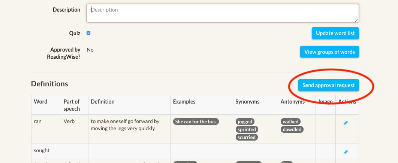Toggle the Quiz checkbox
This screenshot has width=398, height=163.
pyautogui.click(x=88, y=33)
